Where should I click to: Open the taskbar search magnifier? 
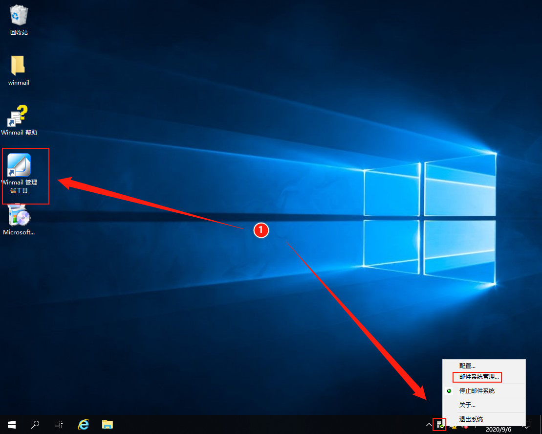click(x=35, y=424)
